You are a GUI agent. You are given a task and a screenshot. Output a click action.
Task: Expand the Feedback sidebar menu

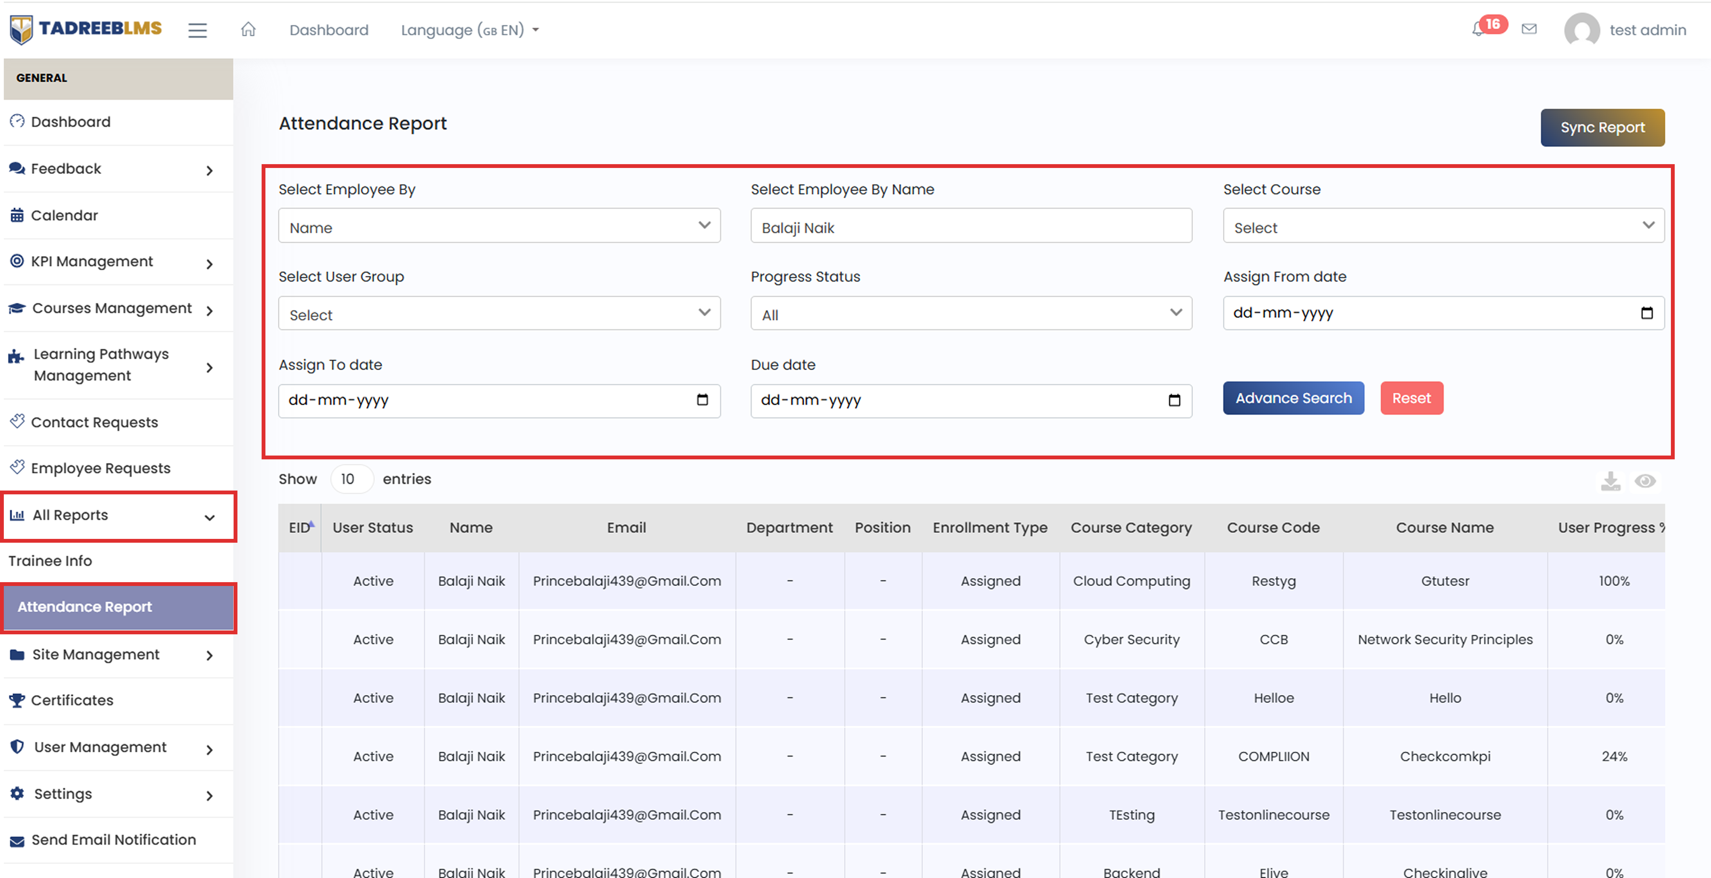(118, 169)
